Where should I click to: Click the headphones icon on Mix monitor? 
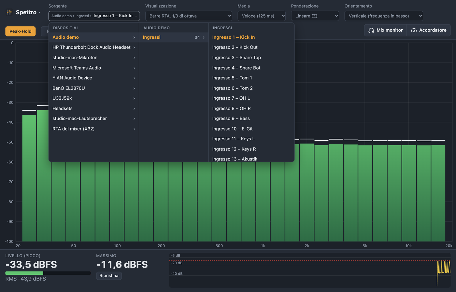click(x=371, y=30)
